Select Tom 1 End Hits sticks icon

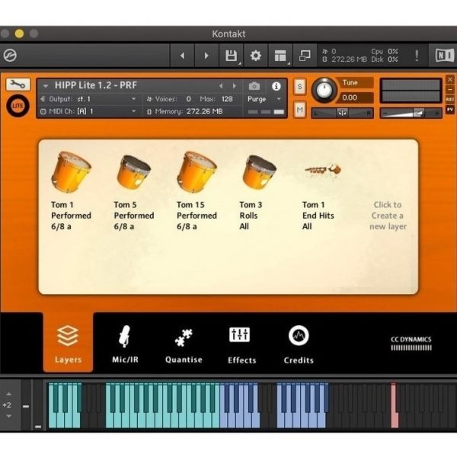[x=323, y=170]
